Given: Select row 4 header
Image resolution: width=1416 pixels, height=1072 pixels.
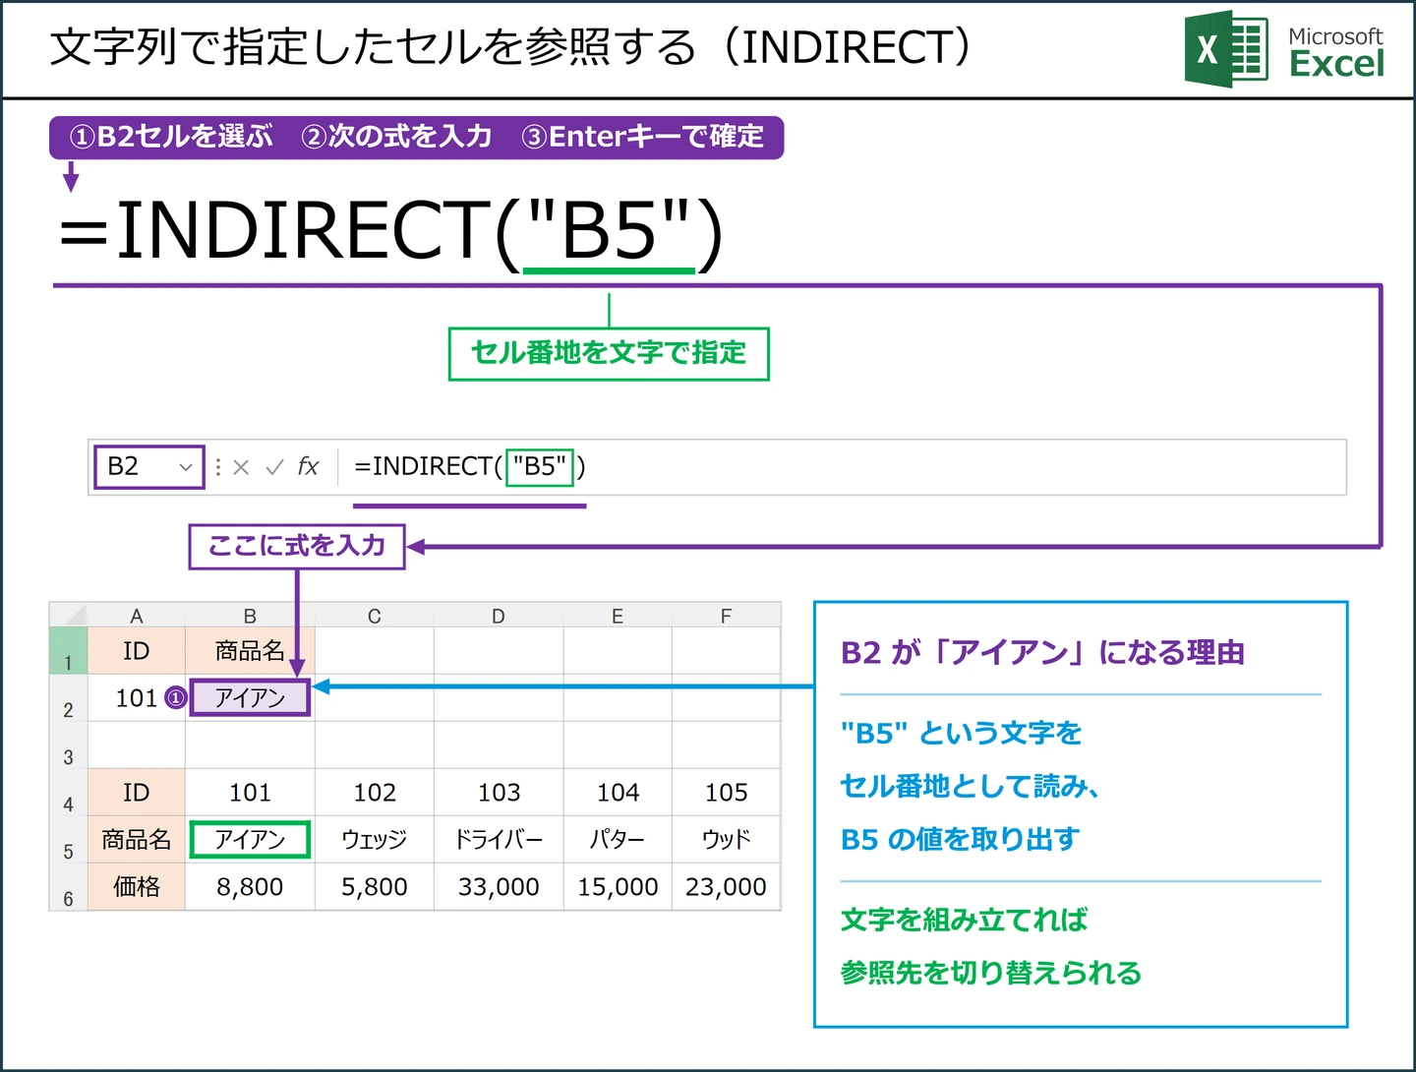Looking at the screenshot, I should pyautogui.click(x=69, y=793).
